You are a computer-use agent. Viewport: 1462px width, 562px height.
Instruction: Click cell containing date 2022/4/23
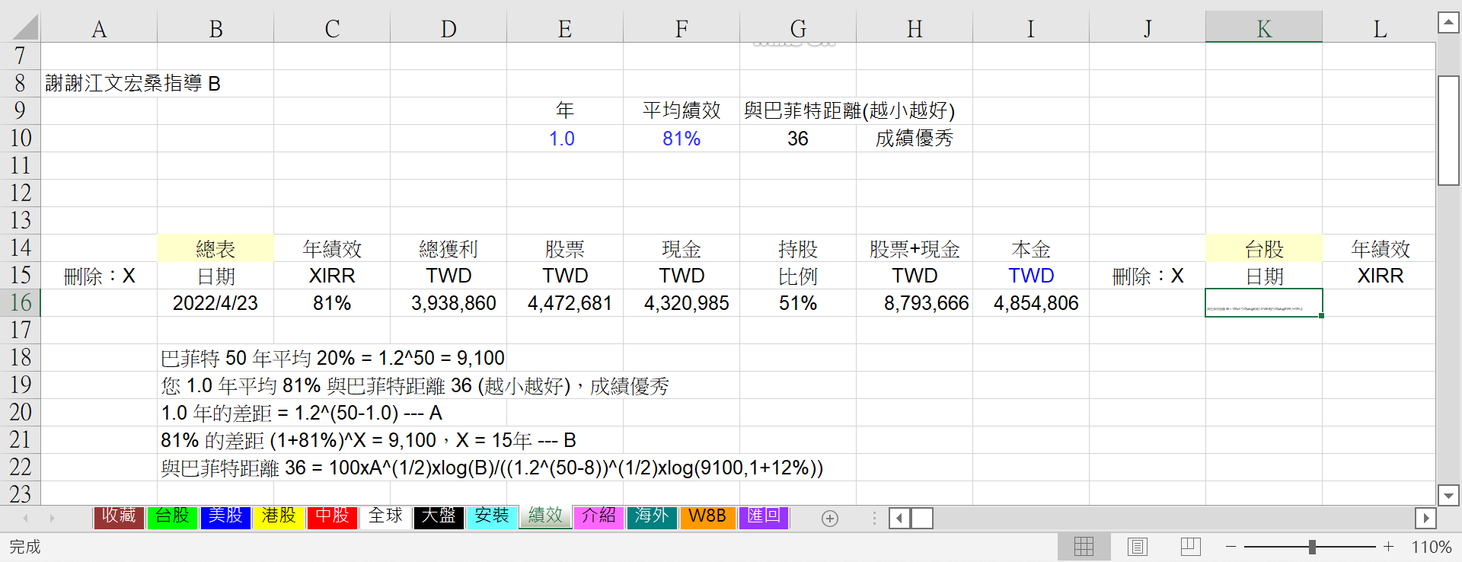click(x=215, y=303)
